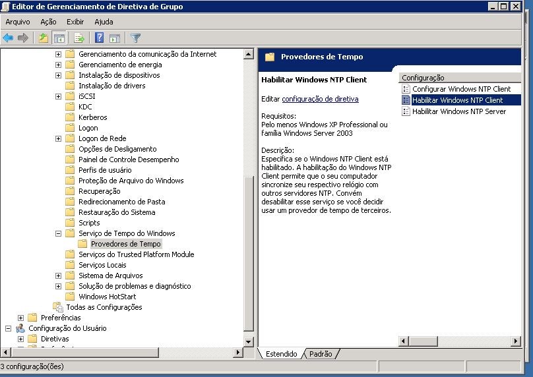Expand the iSCSI tree node
Viewport: 533px width, 377px height.
coord(58,96)
